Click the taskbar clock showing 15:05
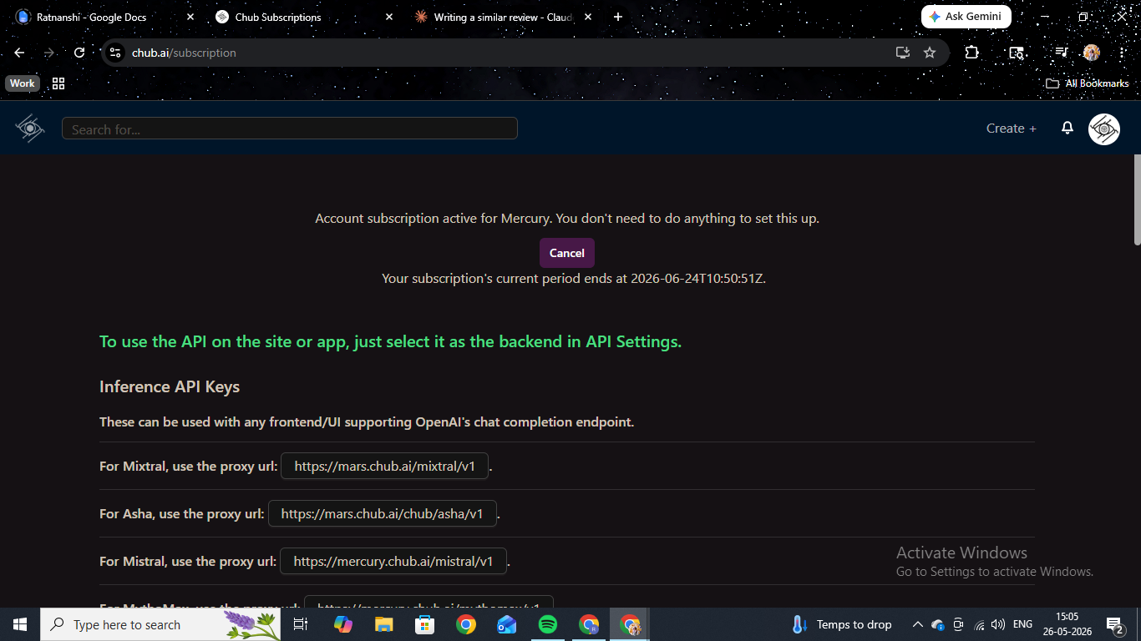 tap(1067, 624)
